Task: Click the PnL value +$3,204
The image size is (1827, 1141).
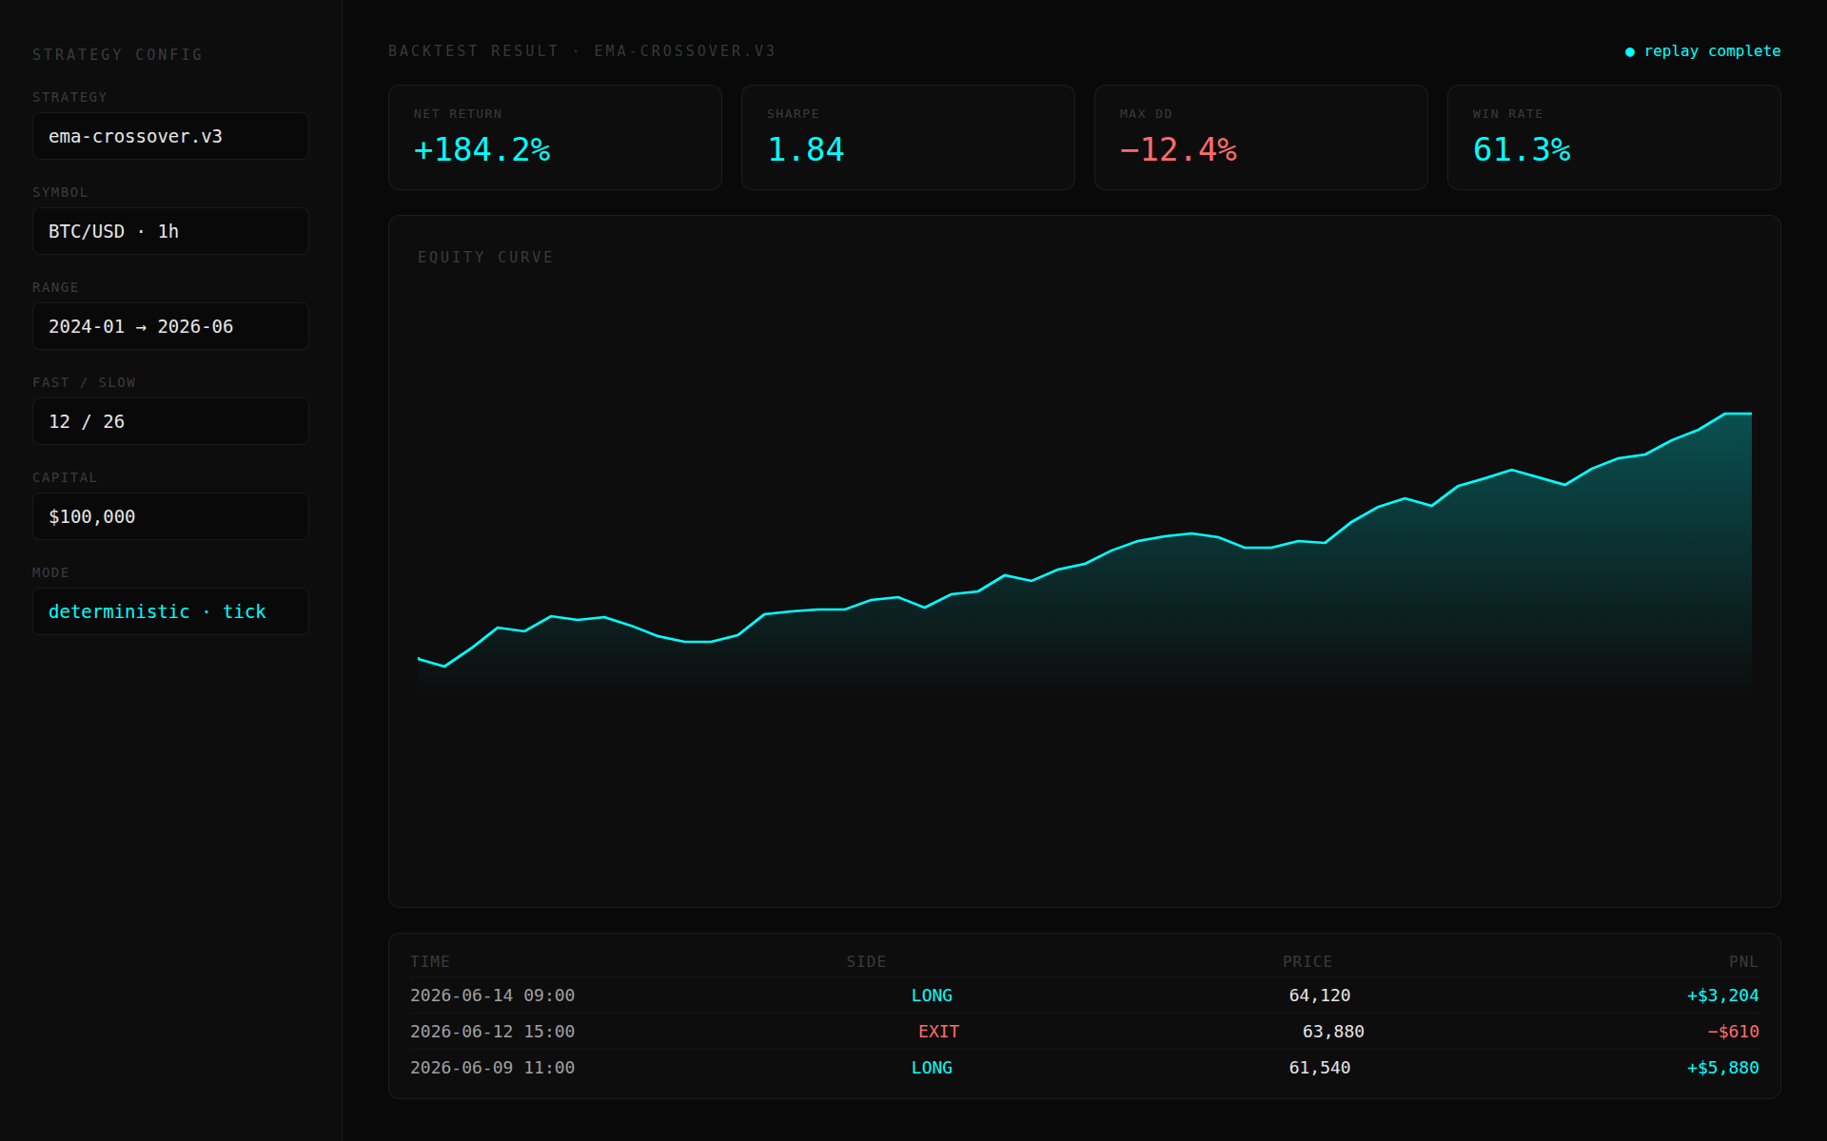Action: pos(1722,996)
